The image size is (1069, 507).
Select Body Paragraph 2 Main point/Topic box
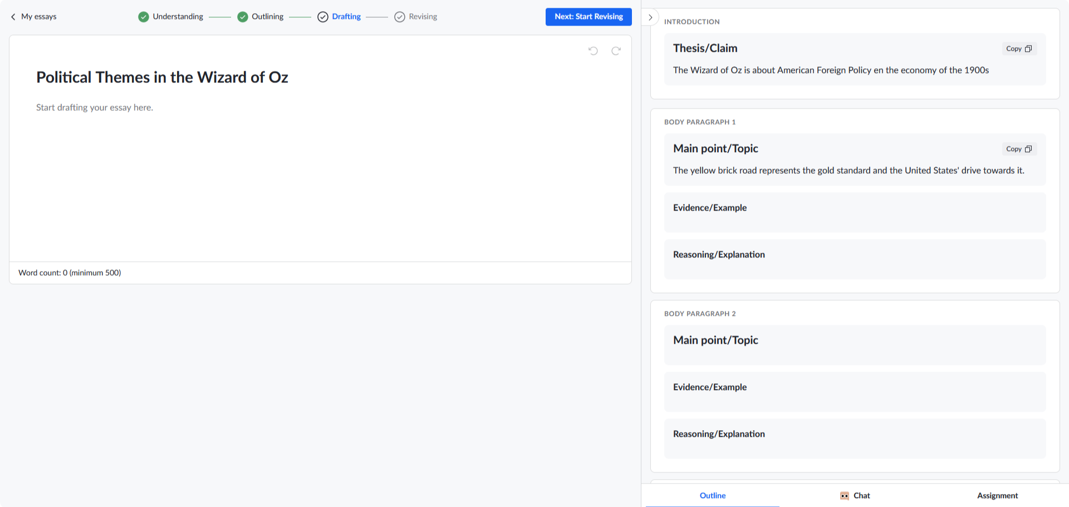coord(855,345)
